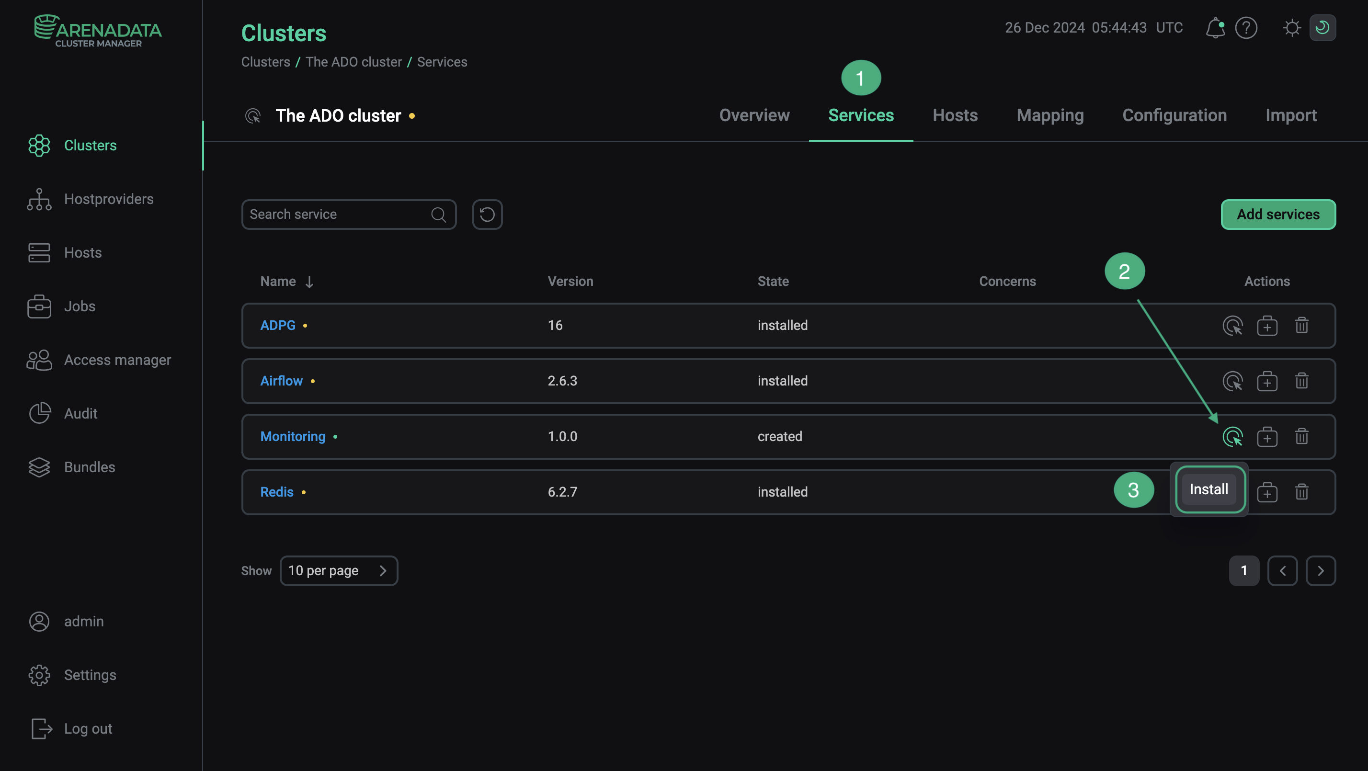Open maintenance mode icon for ADPG service
The image size is (1368, 771).
(1233, 326)
